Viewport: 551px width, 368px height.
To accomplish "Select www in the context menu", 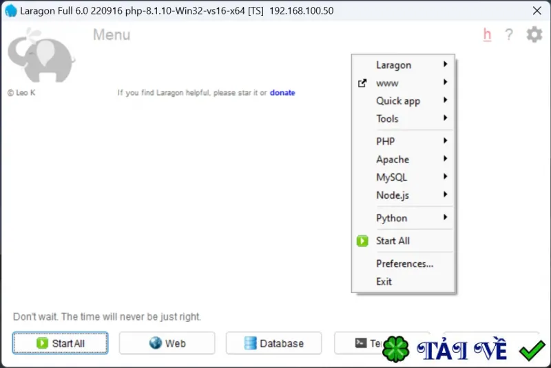I will click(403, 83).
